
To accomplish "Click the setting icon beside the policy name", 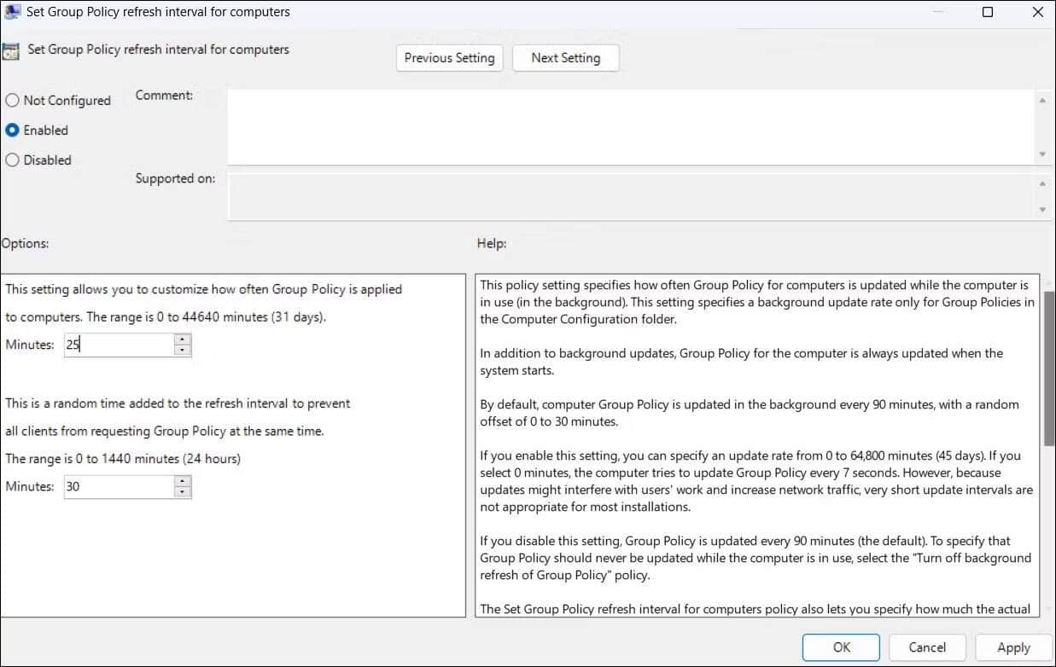I will coord(13,51).
